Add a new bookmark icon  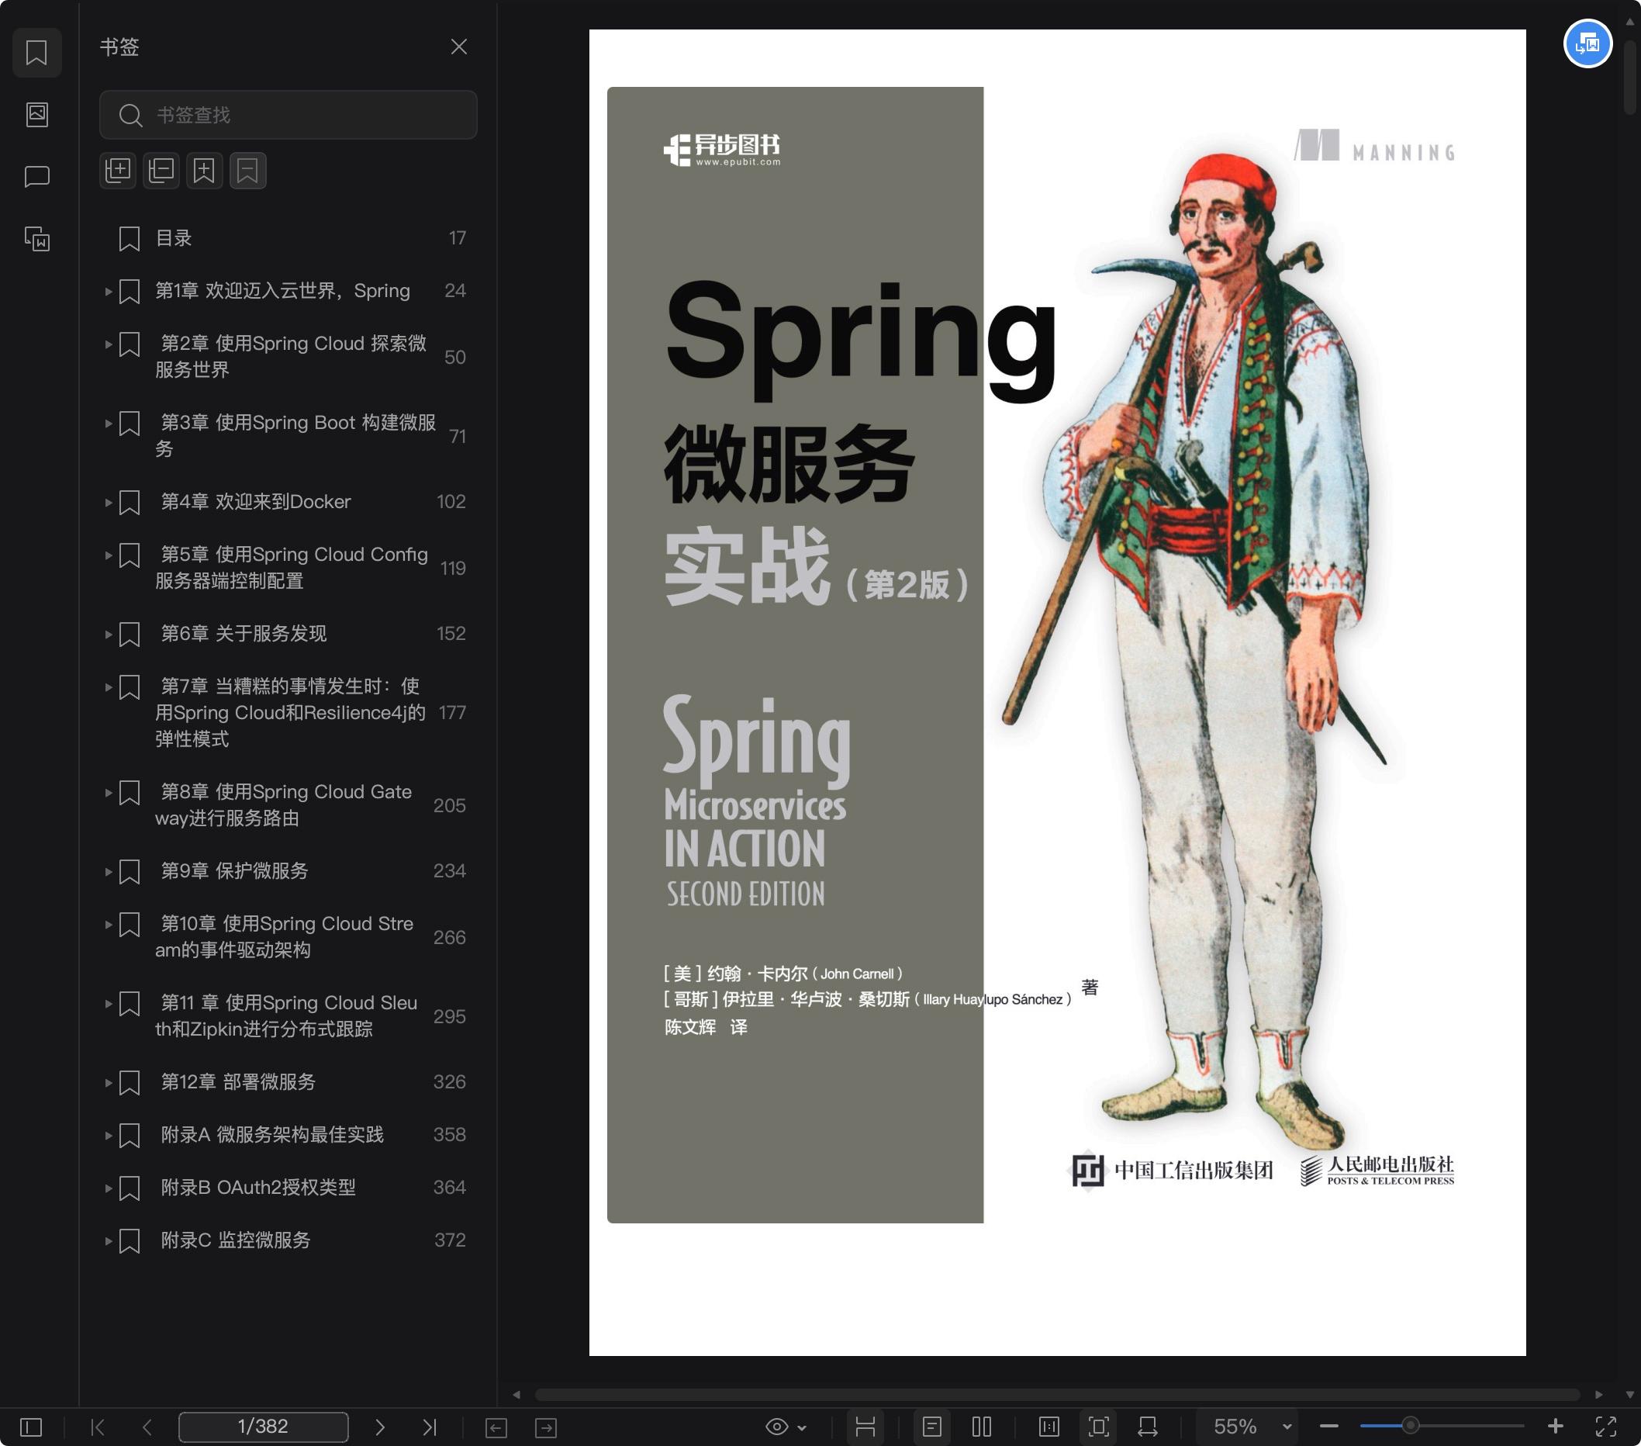tap(205, 170)
